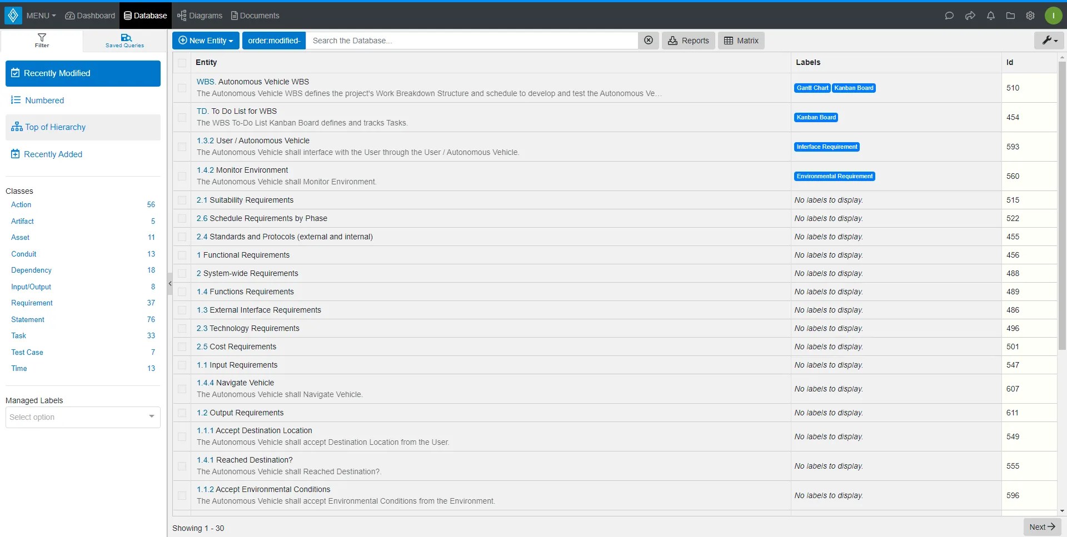Screen dimensions: 1067x537
Task: Focus the Search the Database field
Action: [472, 41]
